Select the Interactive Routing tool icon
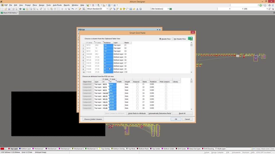Viewport: 275px width, 154px height. (x=111, y=9)
